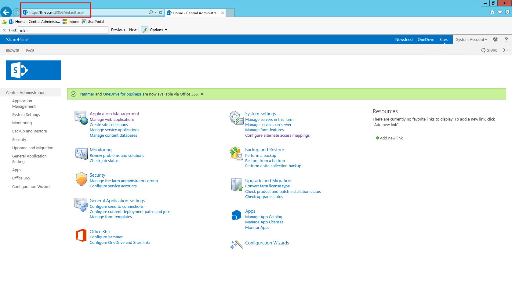This screenshot has height=289, width=512.
Task: Open Newsfeed in the suite bar
Action: (404, 40)
